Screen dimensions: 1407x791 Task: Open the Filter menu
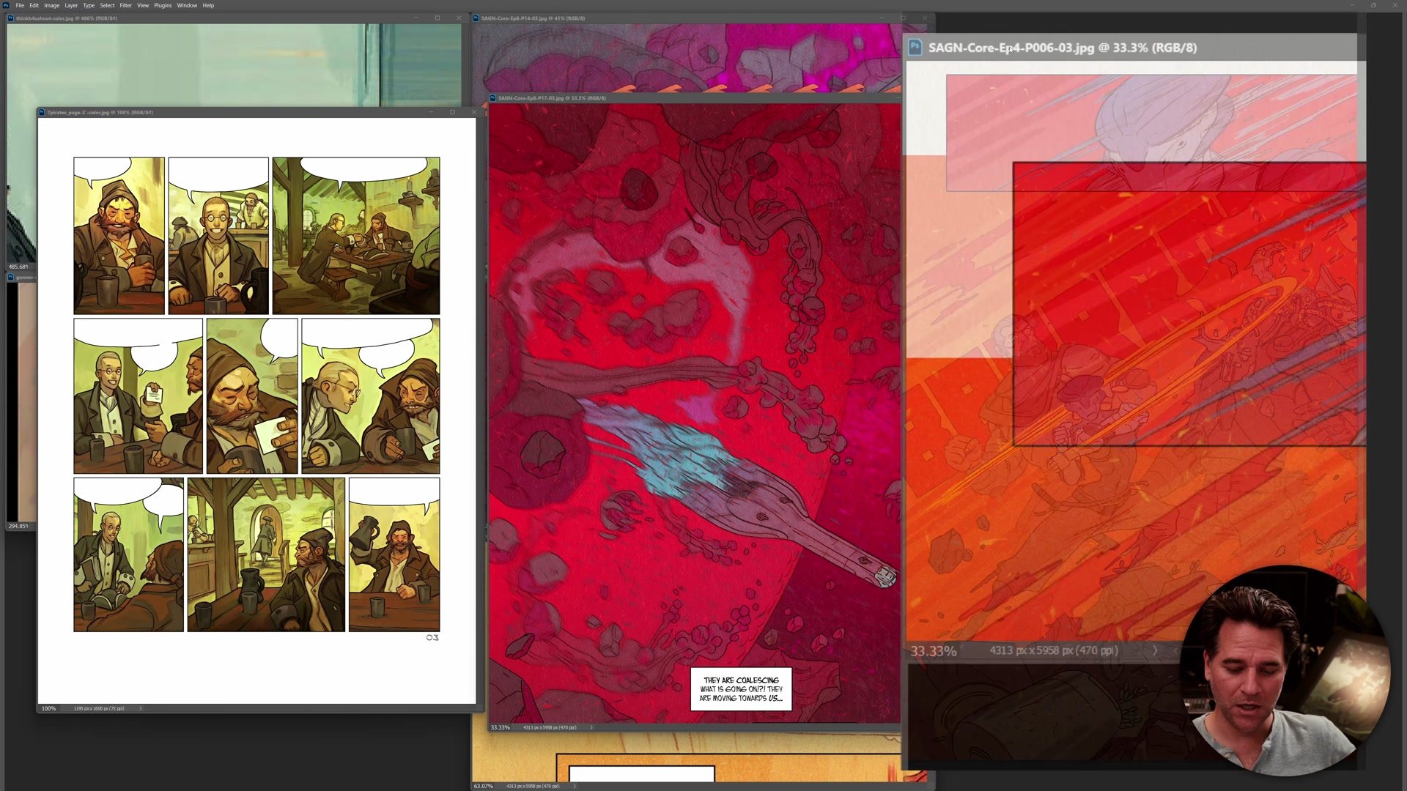tap(125, 5)
